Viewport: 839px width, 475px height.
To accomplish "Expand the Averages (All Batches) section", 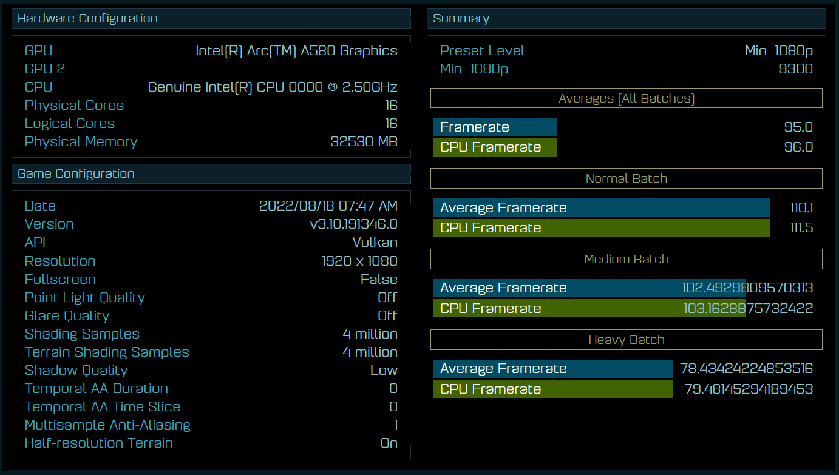I will coord(626,98).
